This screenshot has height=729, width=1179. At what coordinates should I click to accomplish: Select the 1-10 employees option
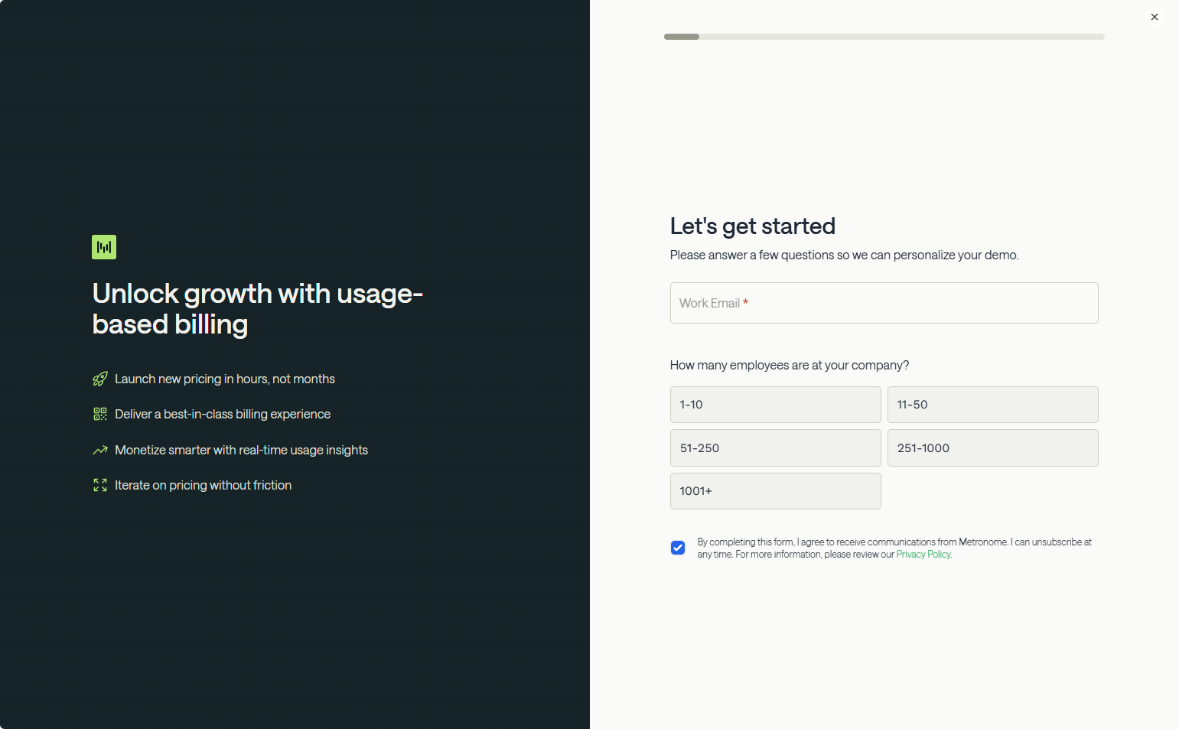coord(775,405)
